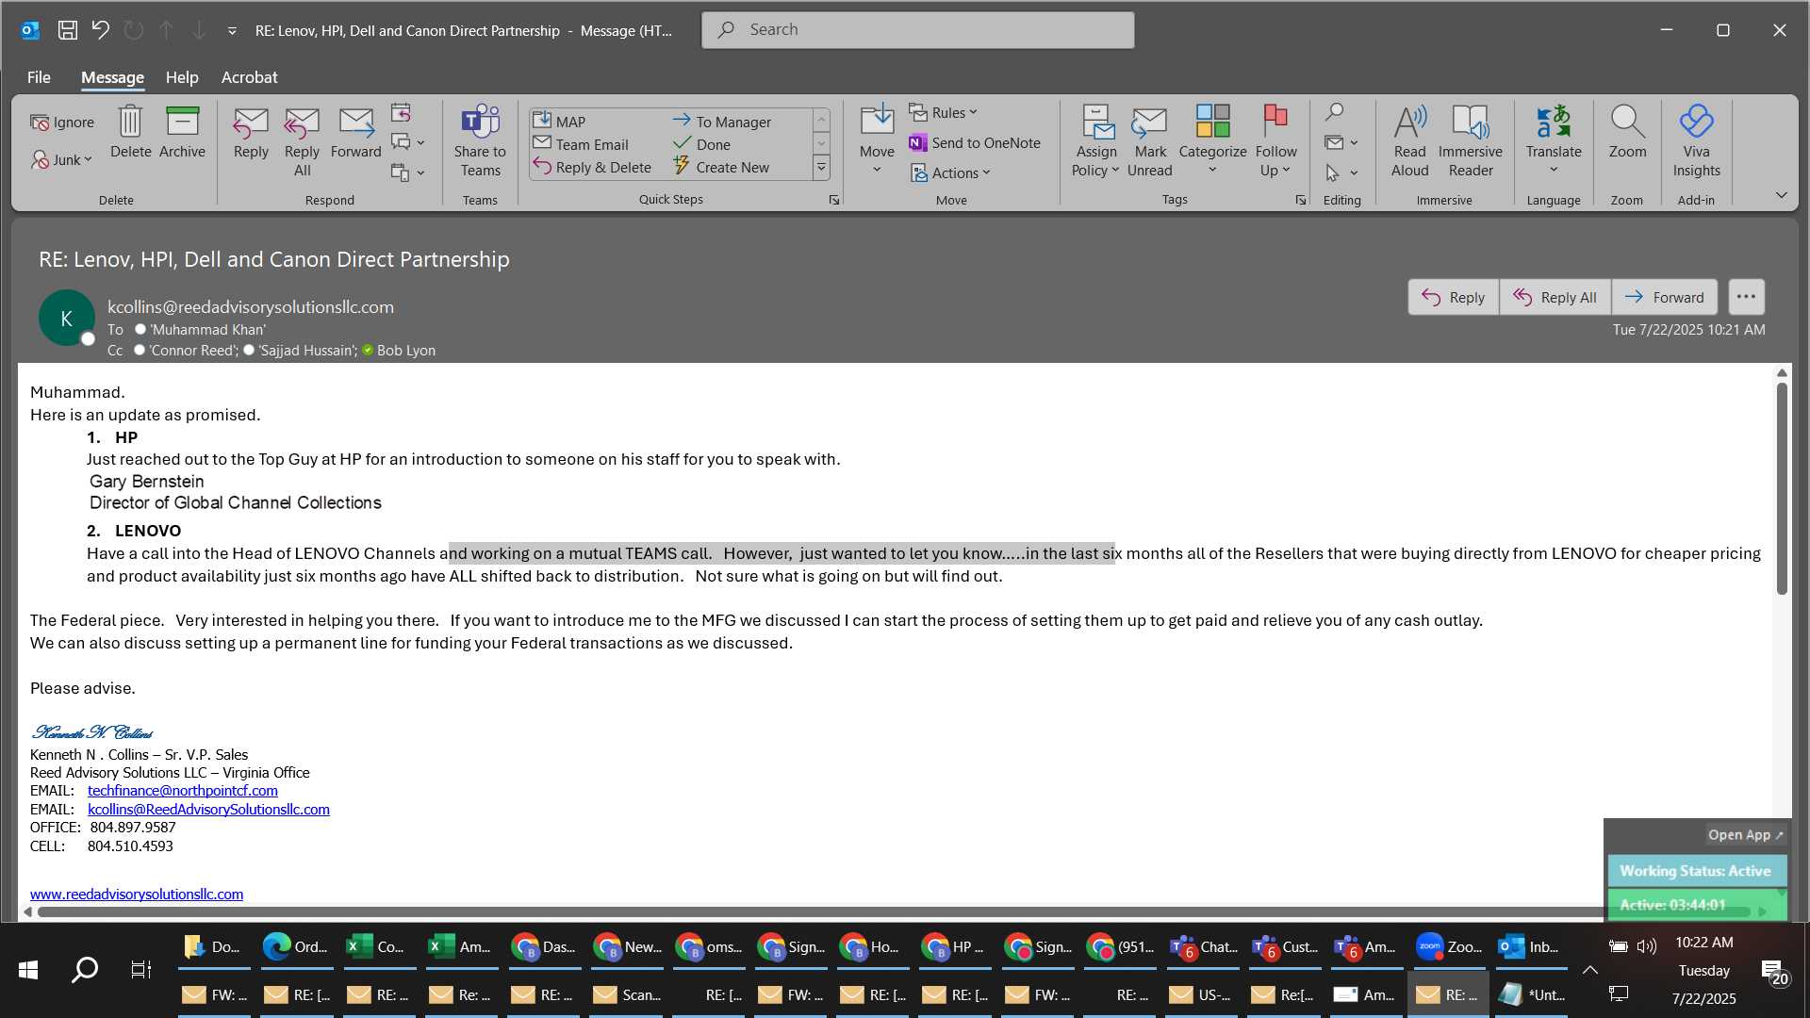Open the notification center icon
Image resolution: width=1810 pixels, height=1018 pixels.
[x=1774, y=972]
